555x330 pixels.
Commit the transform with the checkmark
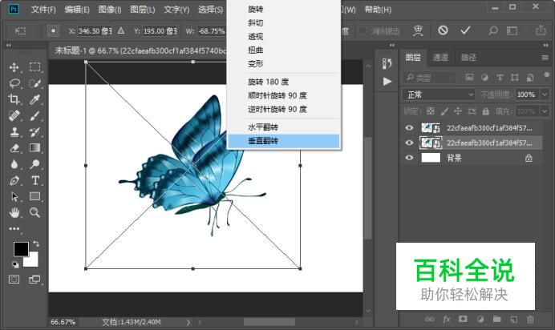coord(465,30)
